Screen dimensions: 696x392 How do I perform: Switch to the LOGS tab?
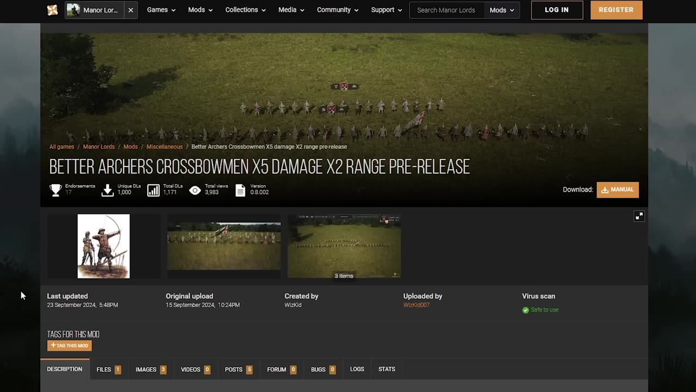tap(357, 369)
